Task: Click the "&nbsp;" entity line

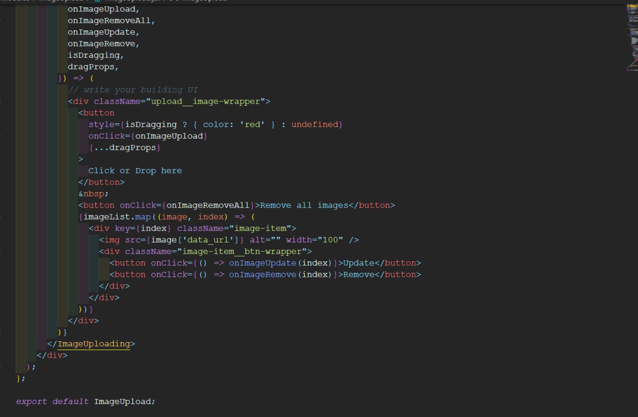Action: click(x=93, y=194)
